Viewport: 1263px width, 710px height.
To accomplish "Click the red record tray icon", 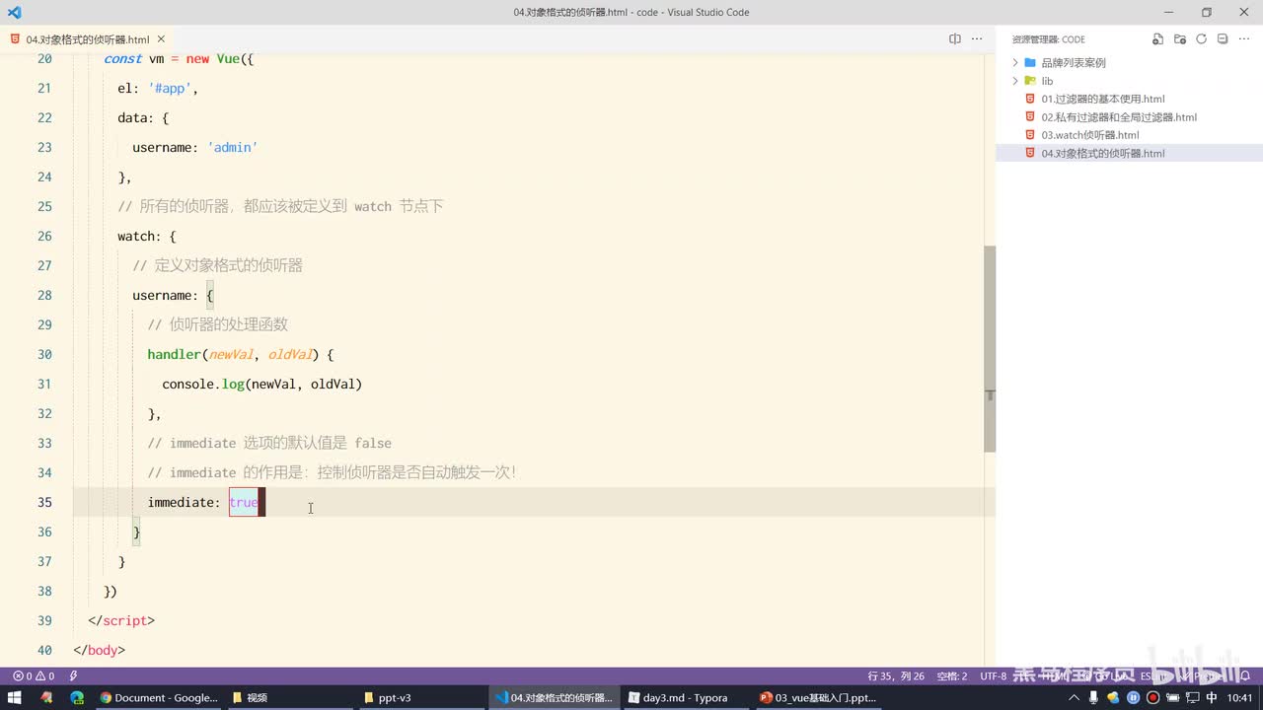I will (1152, 697).
